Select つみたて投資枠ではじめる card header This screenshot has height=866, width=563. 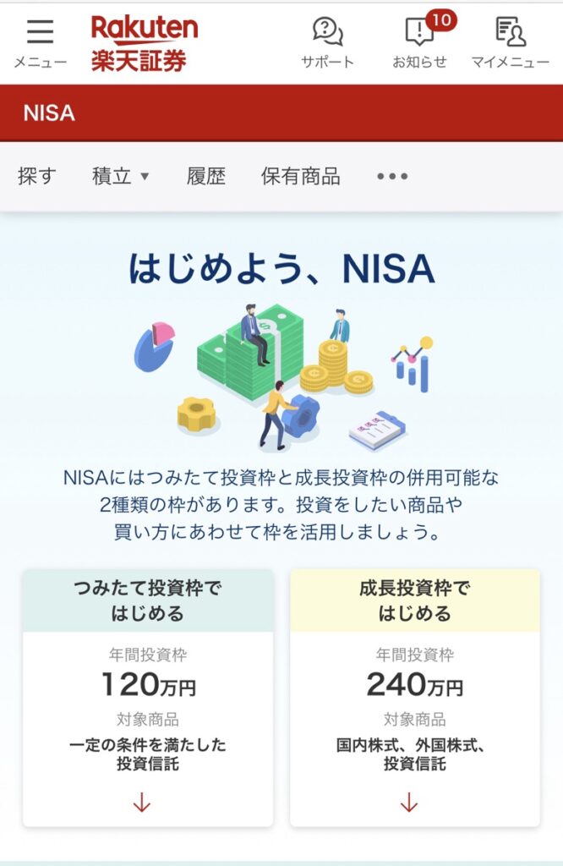tap(148, 600)
